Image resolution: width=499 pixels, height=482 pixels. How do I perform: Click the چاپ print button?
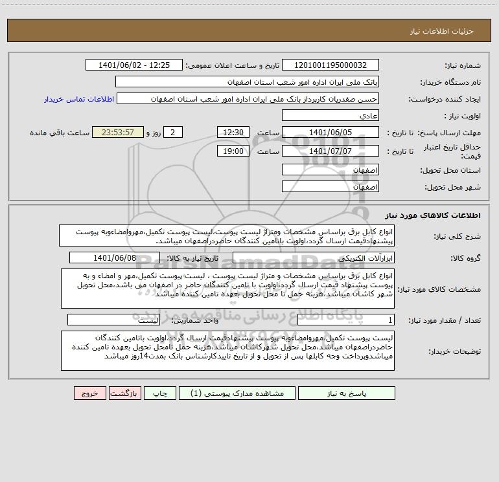click(160, 393)
